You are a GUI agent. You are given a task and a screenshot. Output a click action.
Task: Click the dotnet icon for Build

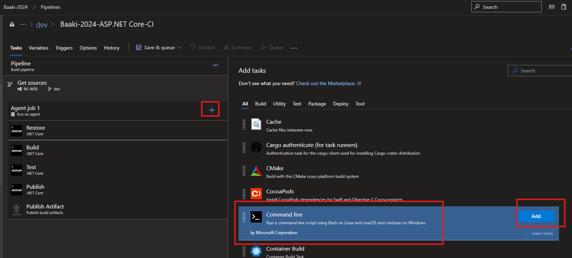coord(17,150)
